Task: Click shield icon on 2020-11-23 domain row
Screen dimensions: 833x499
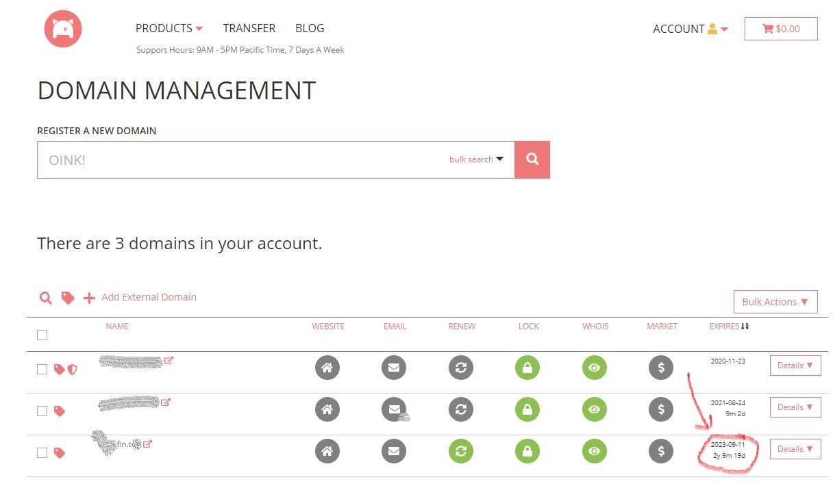Action: point(72,370)
